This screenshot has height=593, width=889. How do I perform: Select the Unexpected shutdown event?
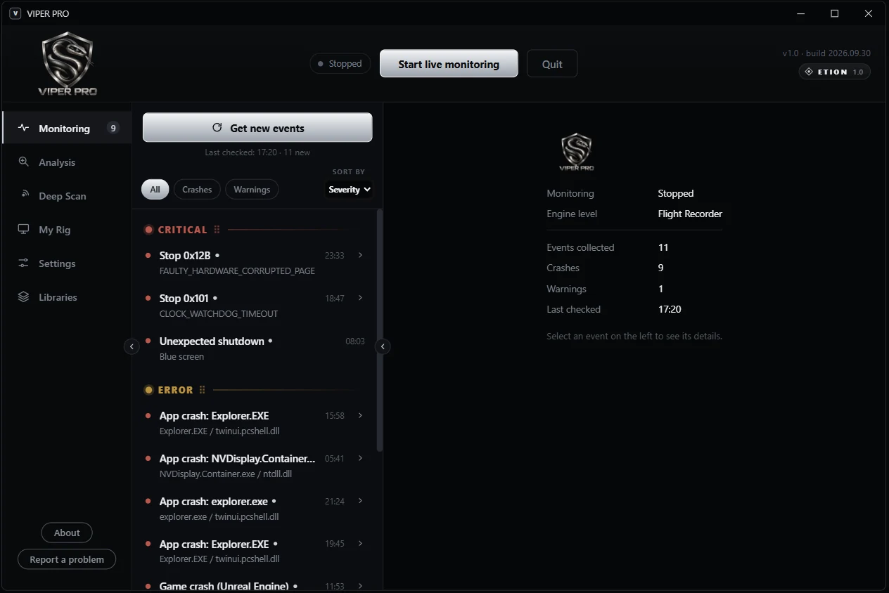(x=255, y=348)
